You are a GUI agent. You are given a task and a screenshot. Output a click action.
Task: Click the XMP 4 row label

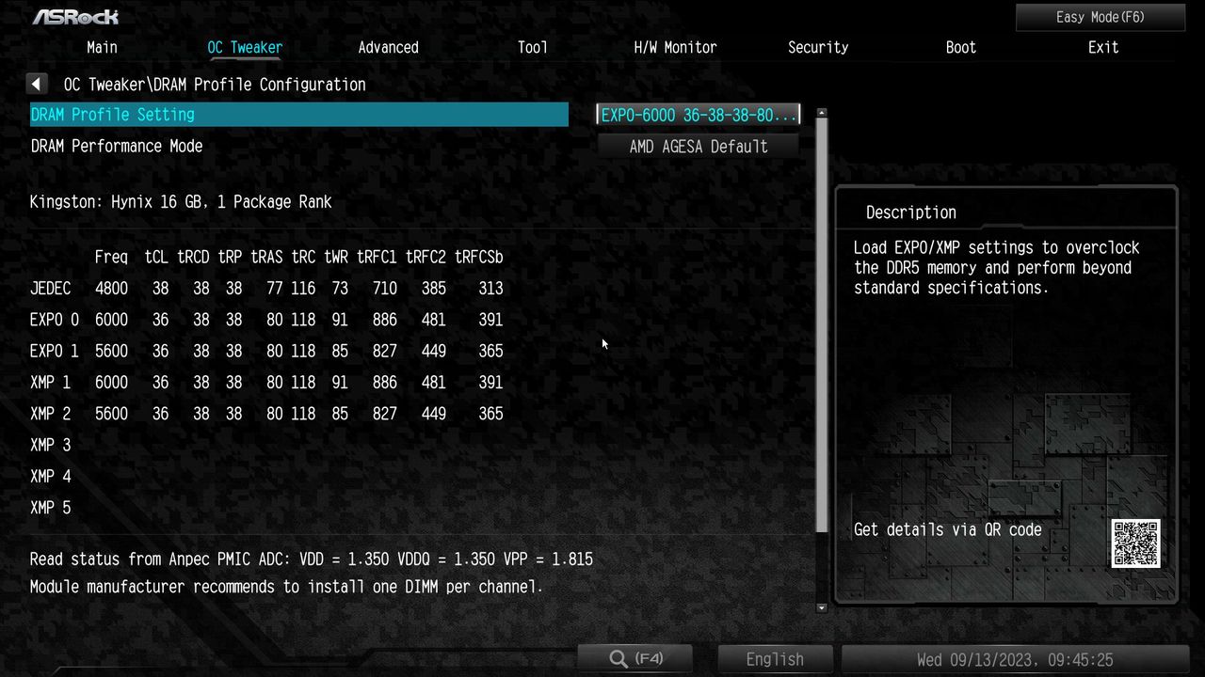point(51,477)
